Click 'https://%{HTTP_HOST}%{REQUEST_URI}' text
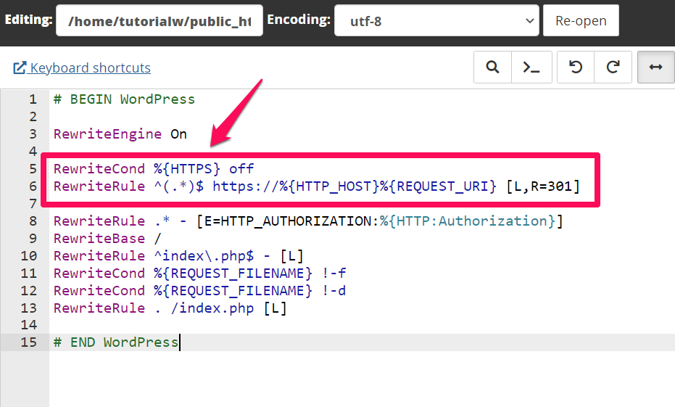675x407 pixels. [x=355, y=186]
